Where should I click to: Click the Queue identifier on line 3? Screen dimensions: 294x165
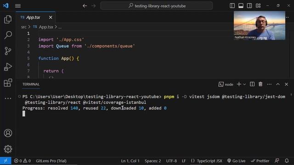point(62,46)
